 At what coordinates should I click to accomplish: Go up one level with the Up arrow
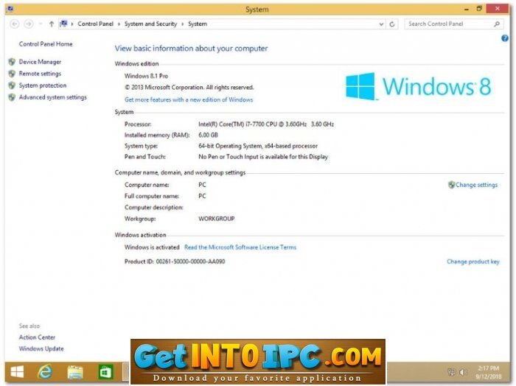point(52,24)
